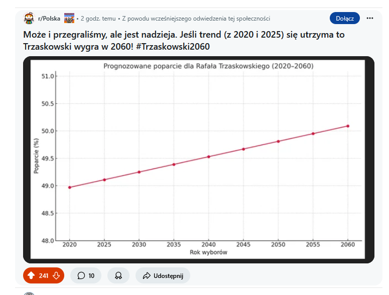
Task: Click the 2040 data point on the chart
Action: (x=208, y=157)
